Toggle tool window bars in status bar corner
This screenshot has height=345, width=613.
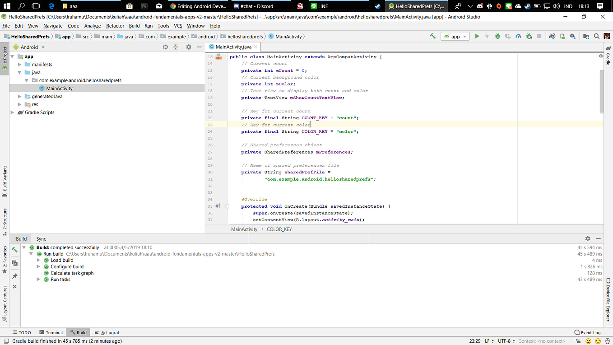click(x=6, y=341)
